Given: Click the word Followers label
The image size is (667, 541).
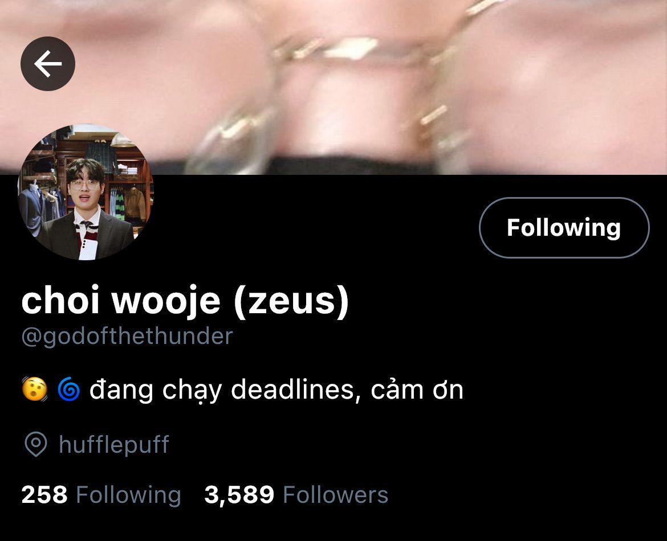Looking at the screenshot, I should pyautogui.click(x=336, y=495).
